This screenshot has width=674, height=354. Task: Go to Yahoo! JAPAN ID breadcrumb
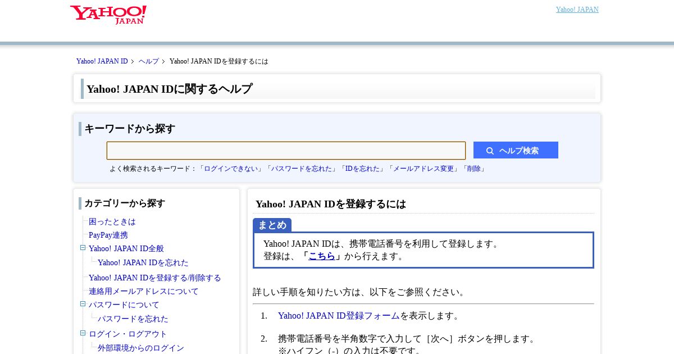pyautogui.click(x=102, y=61)
